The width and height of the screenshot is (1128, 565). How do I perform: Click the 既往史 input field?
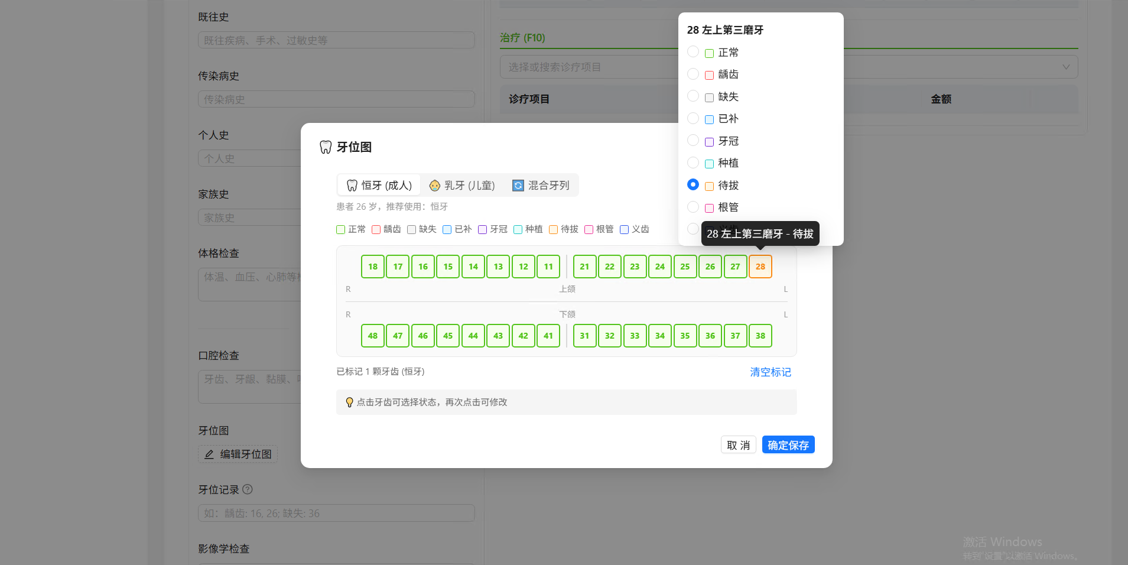click(x=336, y=40)
